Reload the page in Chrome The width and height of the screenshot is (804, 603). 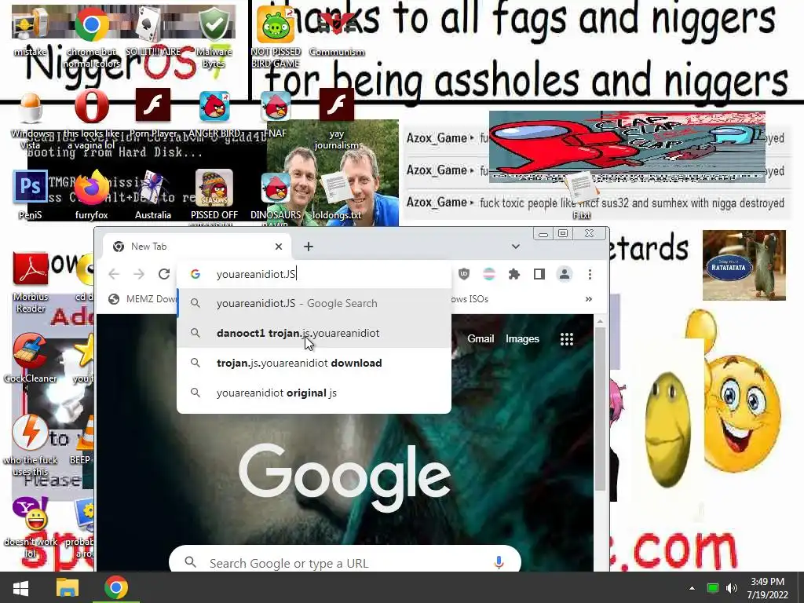[x=164, y=274]
